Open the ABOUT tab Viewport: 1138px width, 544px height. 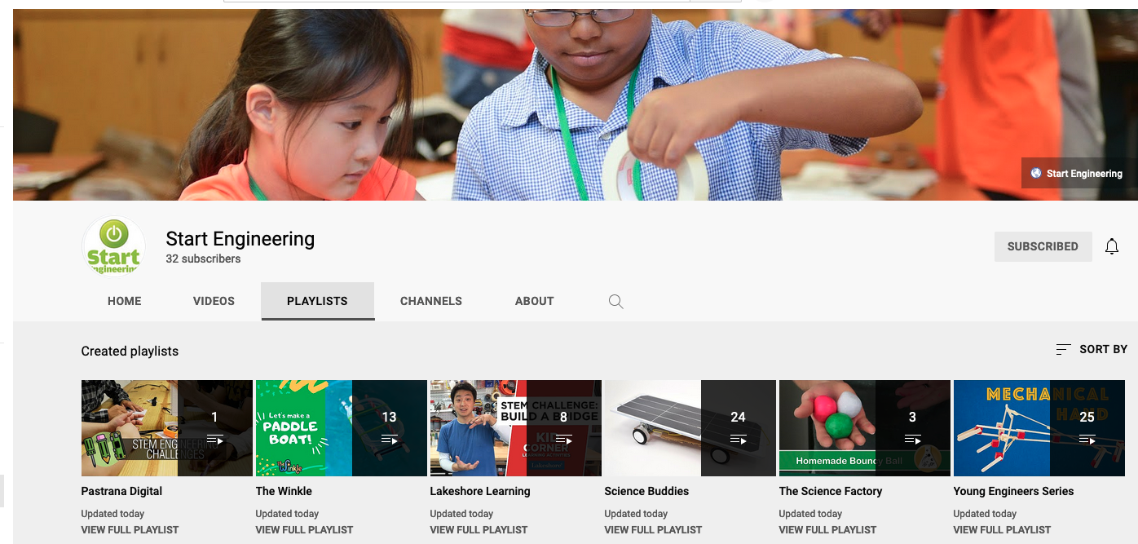[535, 301]
